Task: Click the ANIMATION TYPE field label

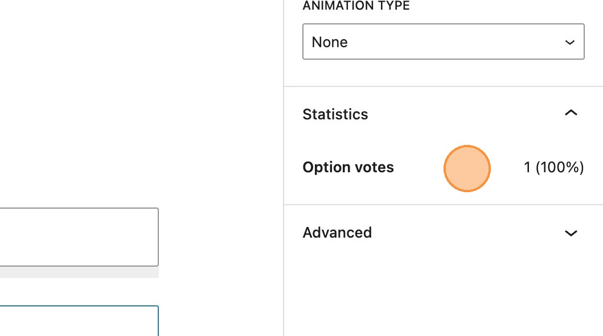Action: click(356, 6)
